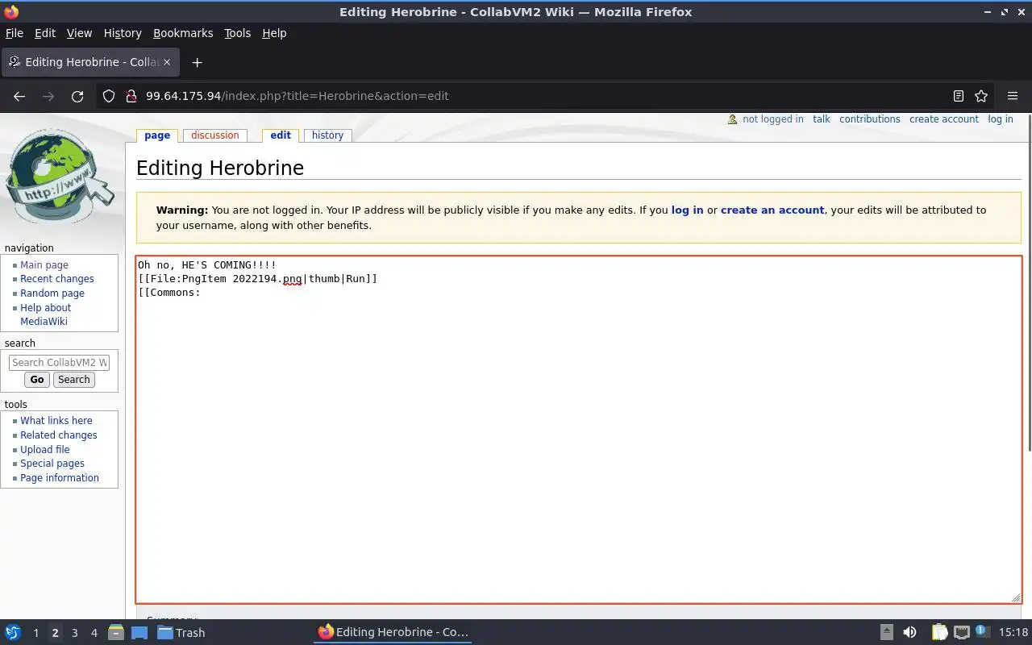Open Help about MediaWiki
This screenshot has height=645, width=1032.
point(45,314)
